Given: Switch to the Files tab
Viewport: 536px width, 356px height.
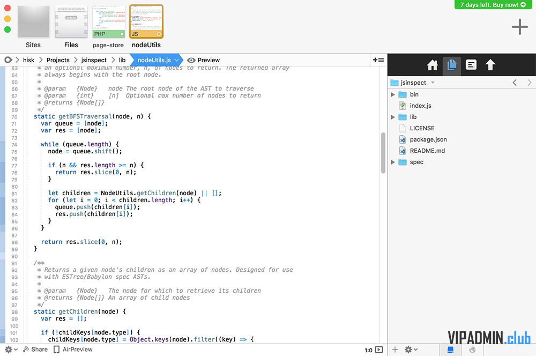Looking at the screenshot, I should (x=71, y=27).
